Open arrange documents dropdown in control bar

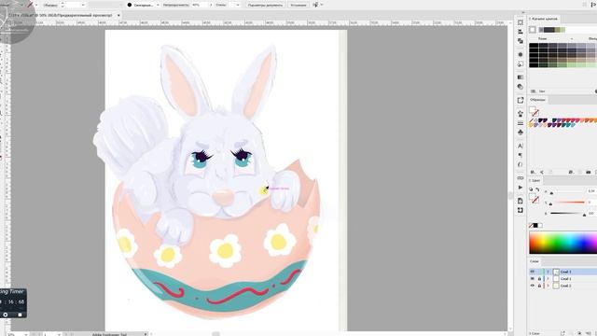click(x=322, y=5)
